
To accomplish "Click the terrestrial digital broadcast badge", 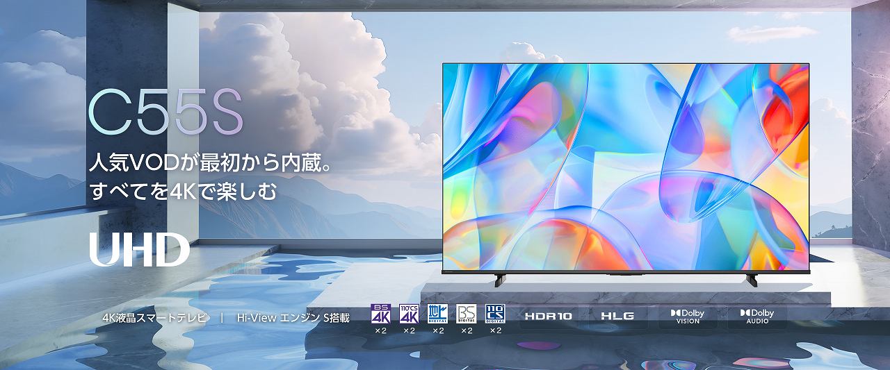I will tap(438, 314).
